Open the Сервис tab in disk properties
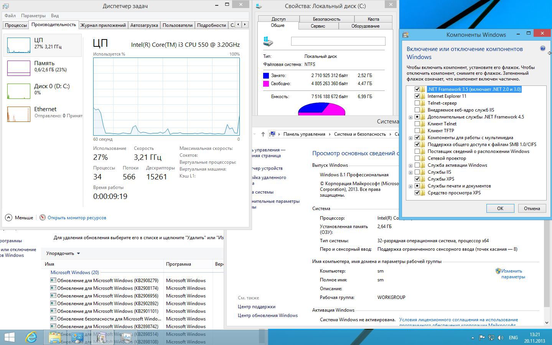Screen dimensions: 552x345 pos(318,26)
